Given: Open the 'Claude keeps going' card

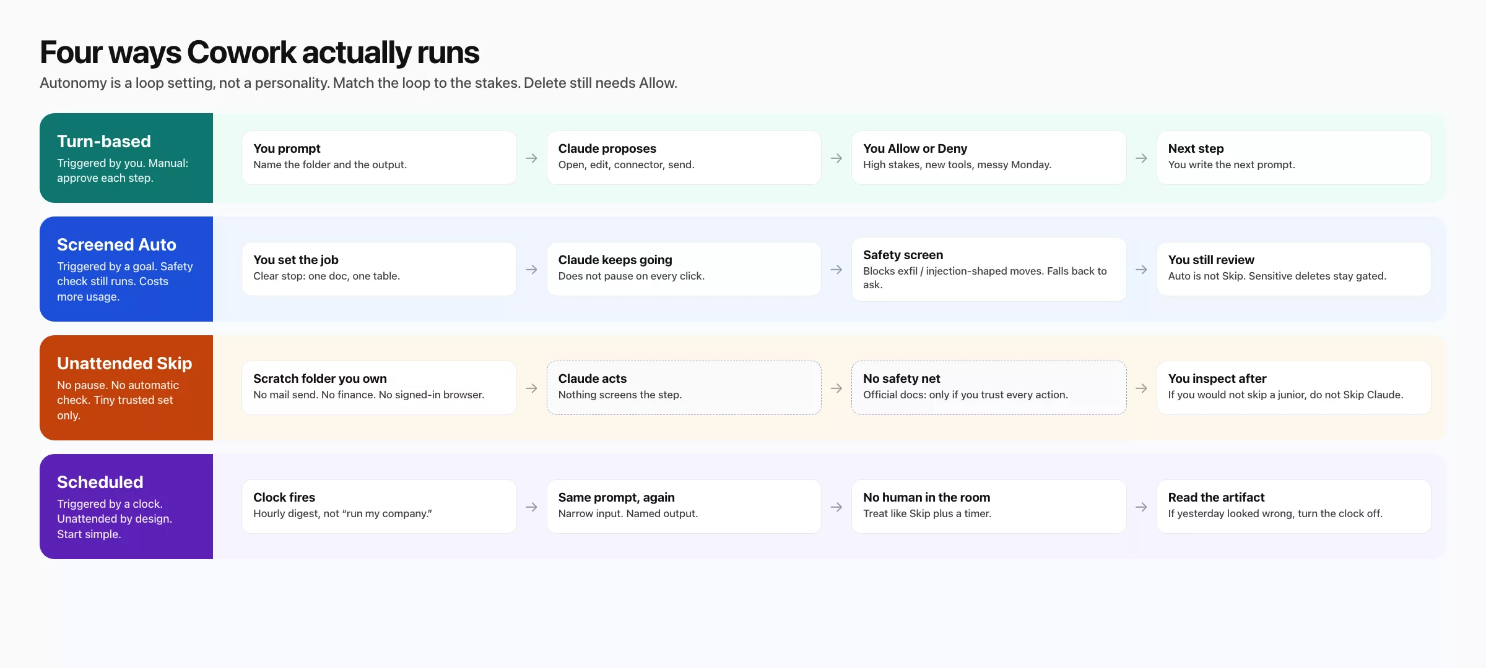Looking at the screenshot, I should coord(684,269).
